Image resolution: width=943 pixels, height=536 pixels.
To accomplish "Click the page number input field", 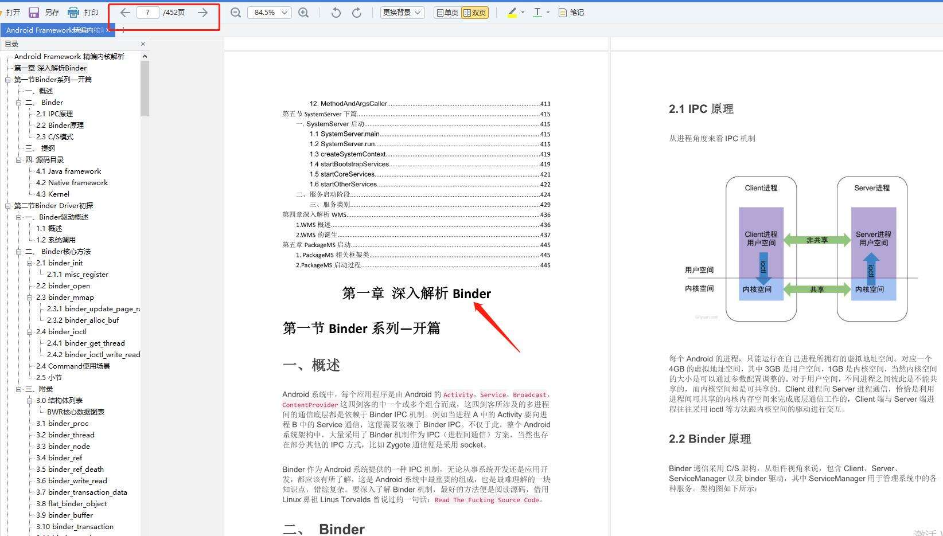I will point(148,12).
